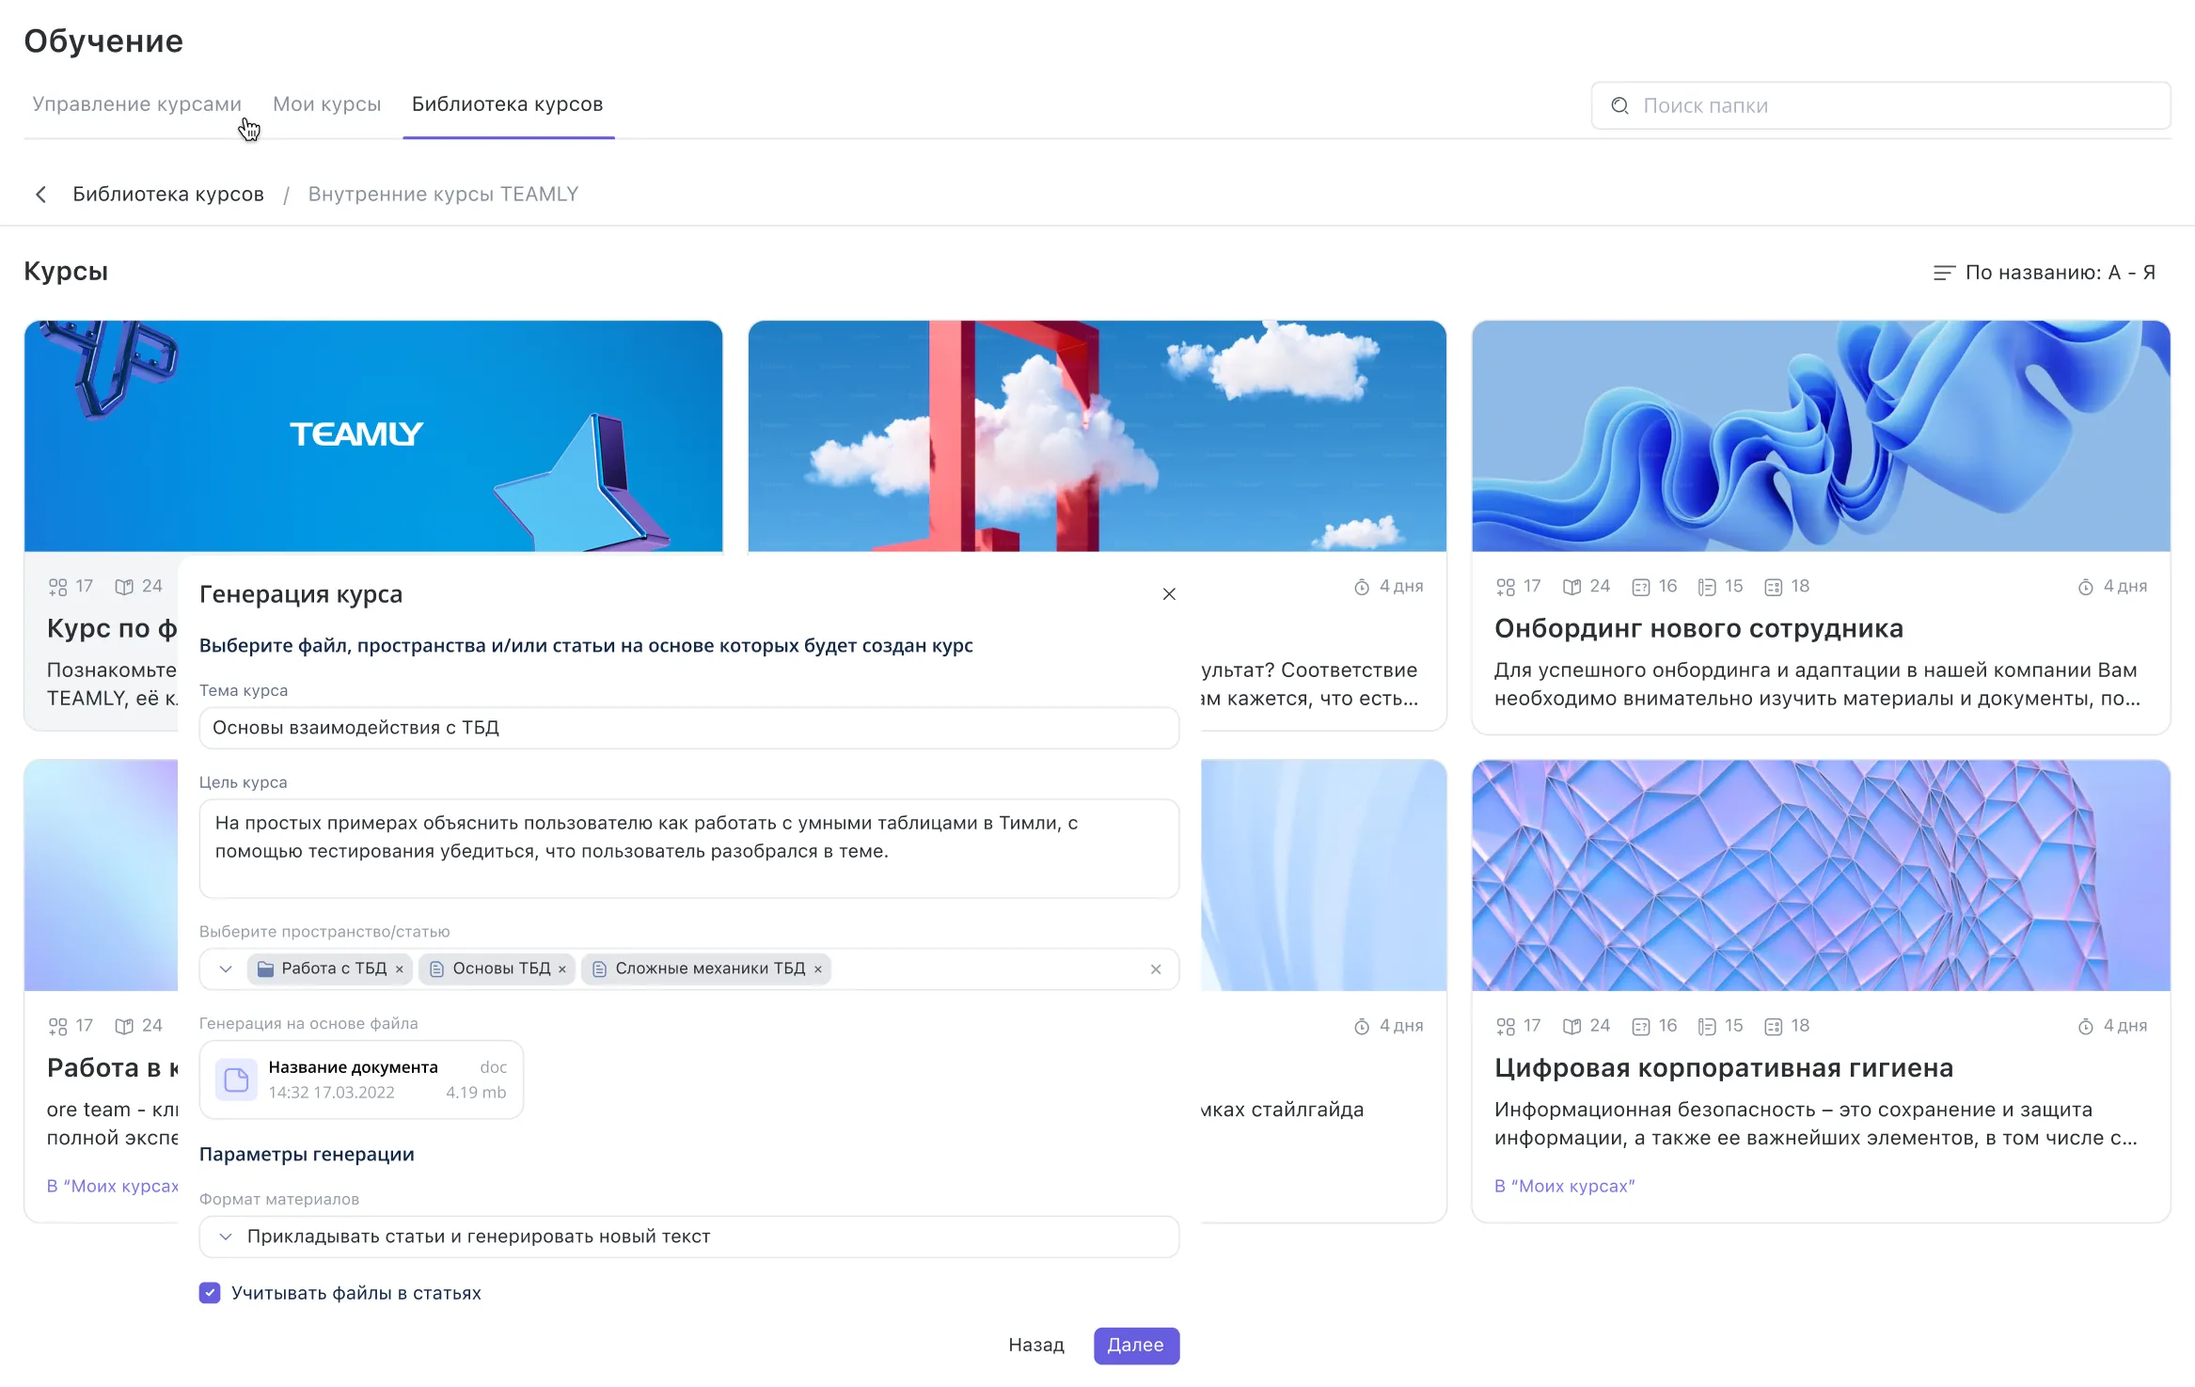Click the Библиотека курсов breadcrumb link

[x=168, y=195]
